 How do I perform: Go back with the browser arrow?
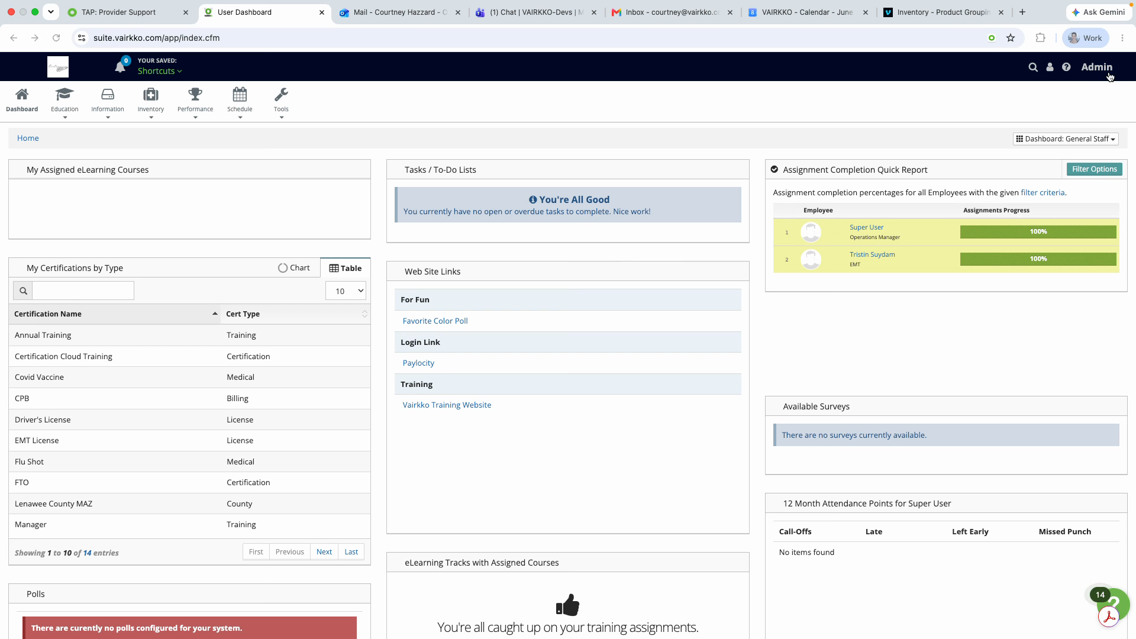14,38
